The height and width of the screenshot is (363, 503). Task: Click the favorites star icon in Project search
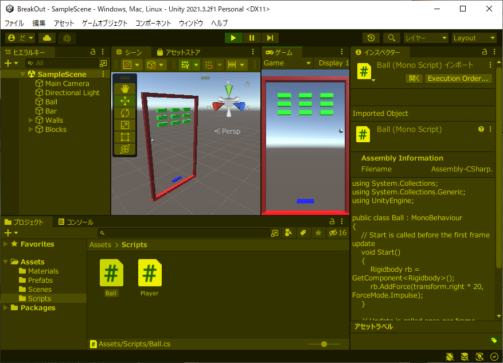point(318,233)
